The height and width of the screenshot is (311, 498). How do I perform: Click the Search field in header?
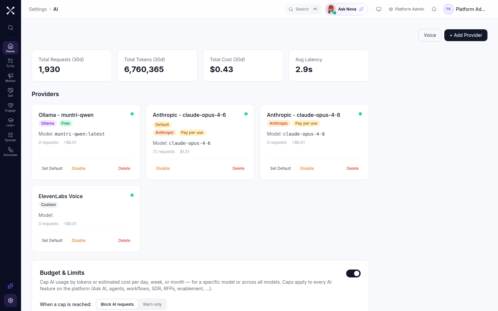303,9
